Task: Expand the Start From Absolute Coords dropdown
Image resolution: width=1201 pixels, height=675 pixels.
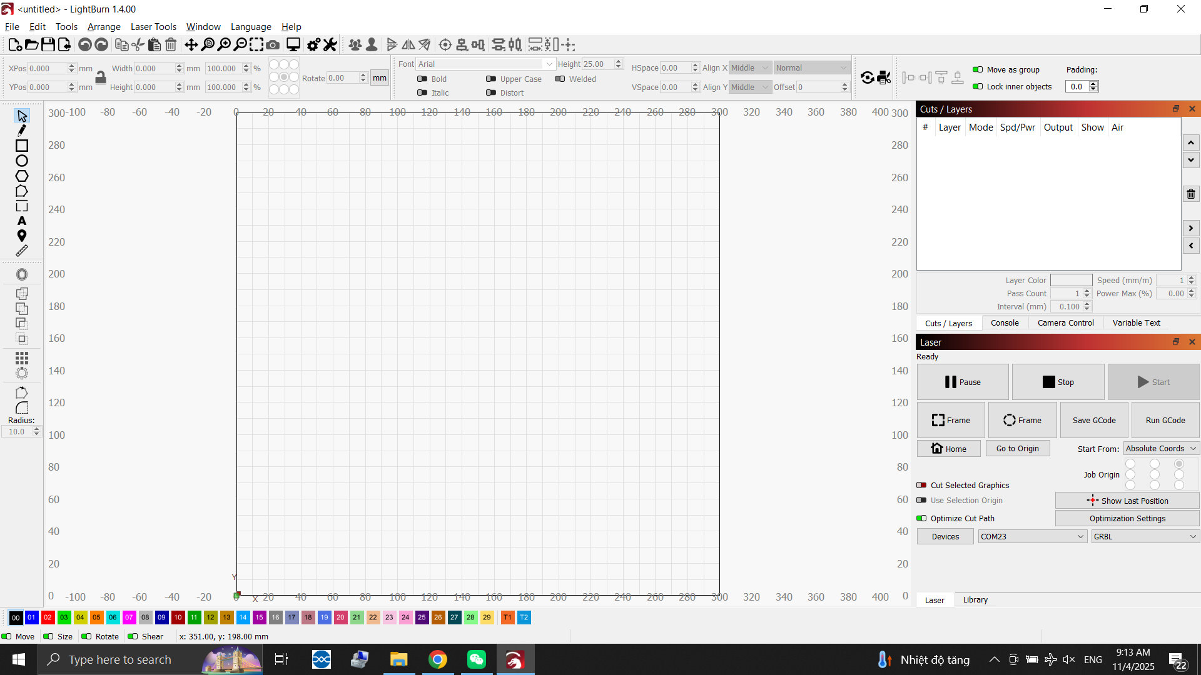Action: pos(1161,449)
